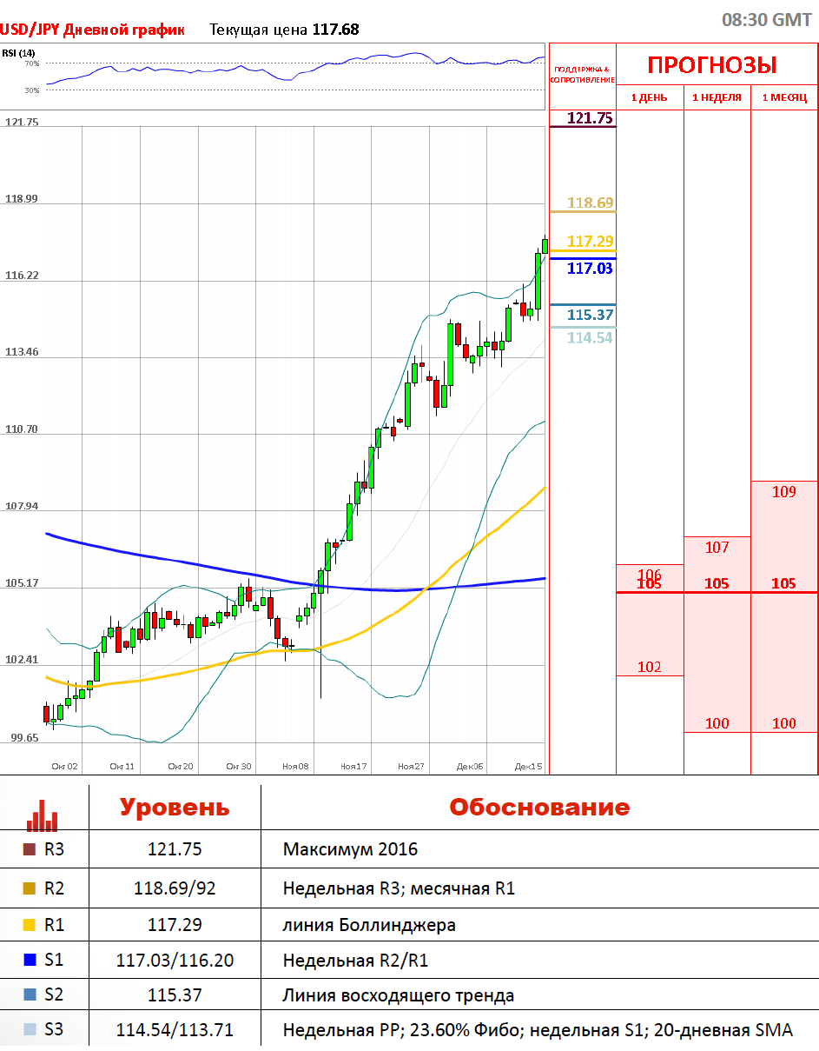The height and width of the screenshot is (1051, 819).
Task: Click the 121.75 resistance level label
Action: (x=590, y=118)
